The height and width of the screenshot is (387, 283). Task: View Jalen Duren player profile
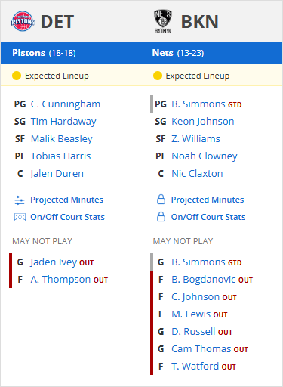pos(57,174)
